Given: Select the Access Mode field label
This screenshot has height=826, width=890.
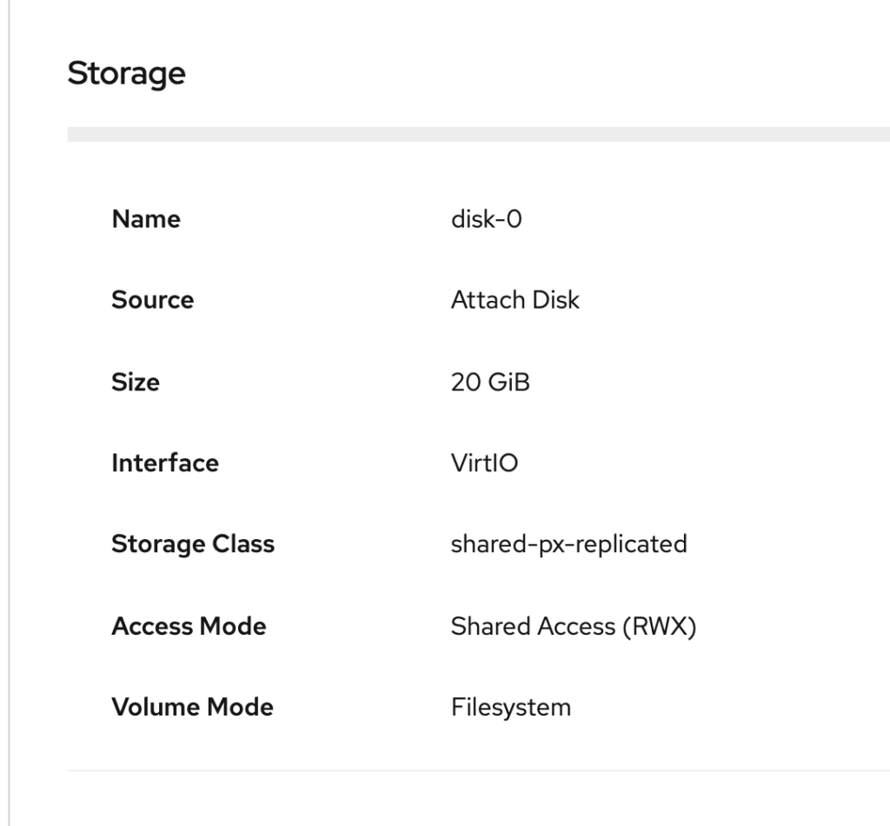Looking at the screenshot, I should pos(189,626).
